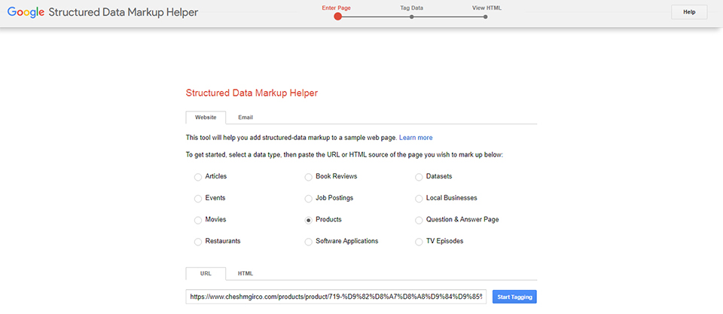
Task: Choose the Movies radio button
Action: click(x=198, y=221)
